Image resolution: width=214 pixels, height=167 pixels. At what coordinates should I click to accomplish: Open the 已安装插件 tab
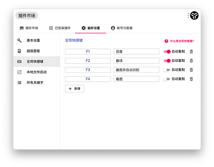point(60,28)
